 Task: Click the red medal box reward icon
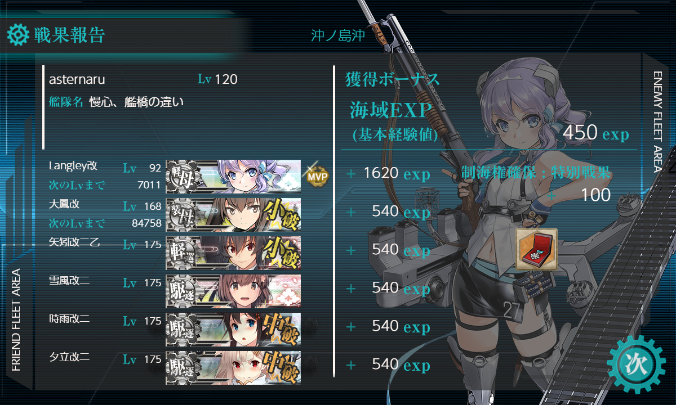(x=537, y=249)
